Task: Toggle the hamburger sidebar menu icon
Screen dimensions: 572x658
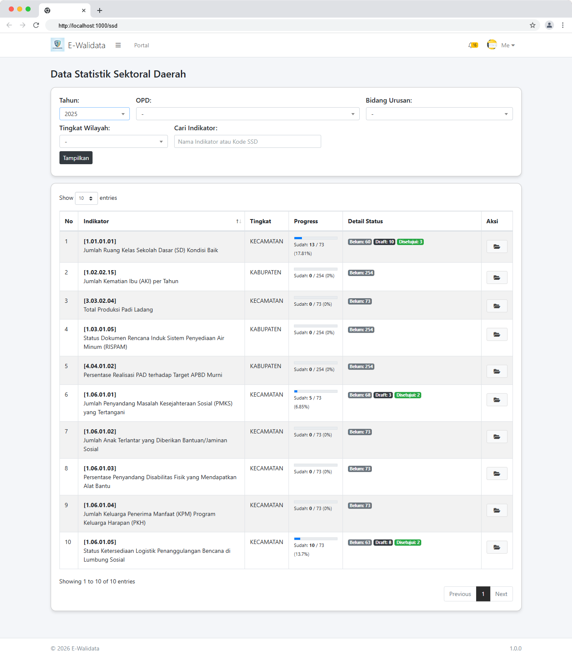Action: tap(118, 45)
